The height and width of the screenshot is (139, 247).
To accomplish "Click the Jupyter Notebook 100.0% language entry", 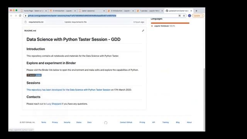I will (x=164, y=26).
